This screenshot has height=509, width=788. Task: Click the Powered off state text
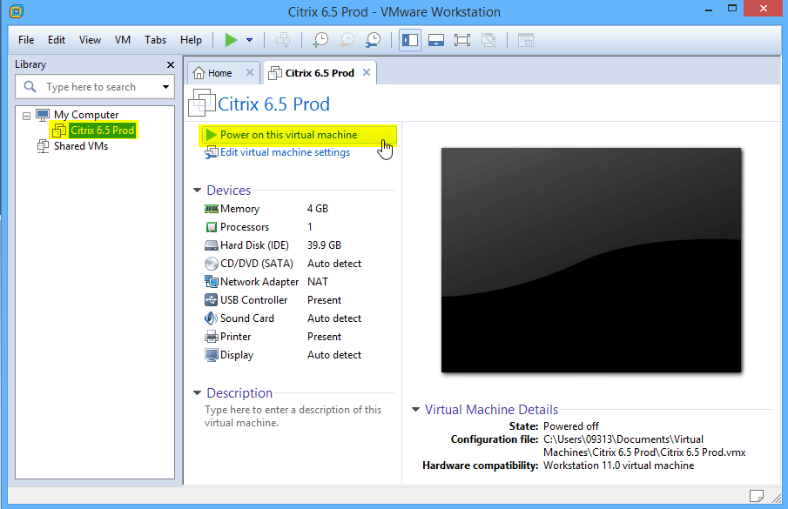[571, 426]
